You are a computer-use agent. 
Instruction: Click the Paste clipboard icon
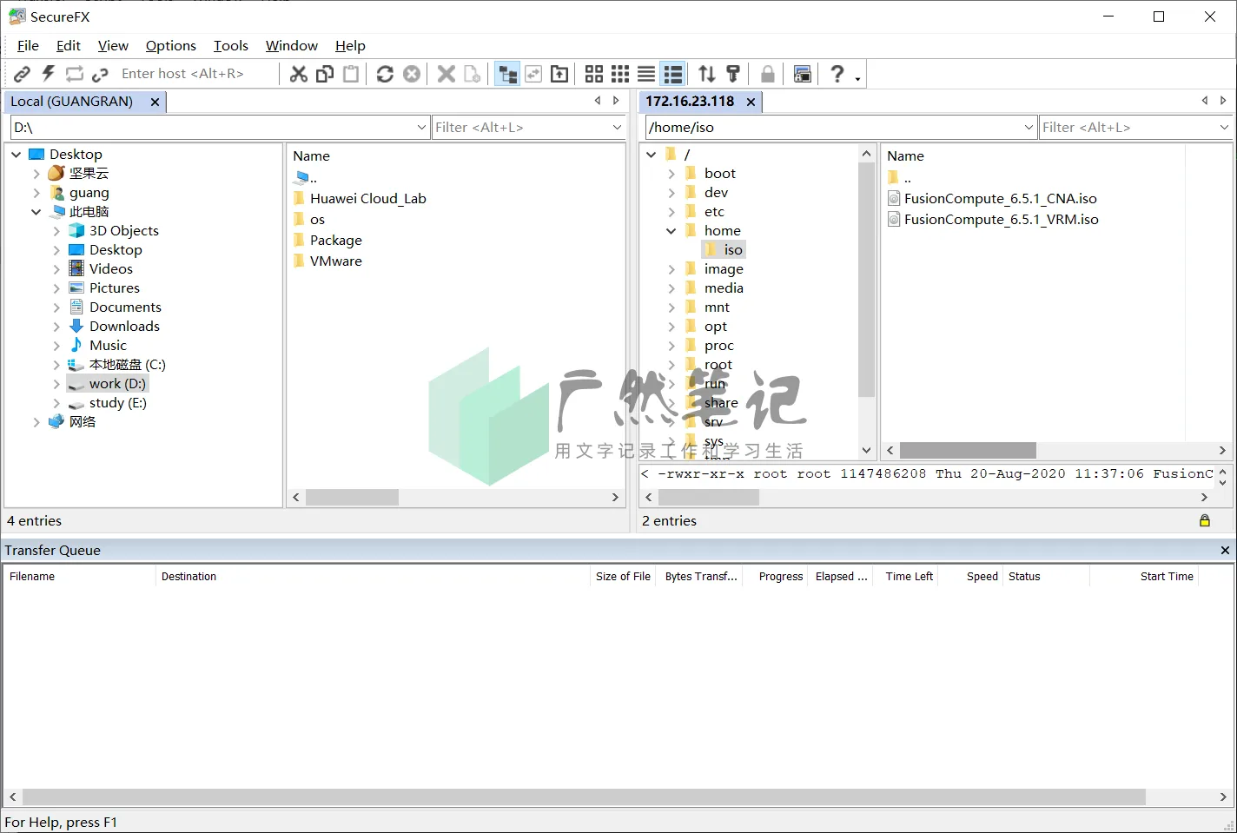click(351, 74)
